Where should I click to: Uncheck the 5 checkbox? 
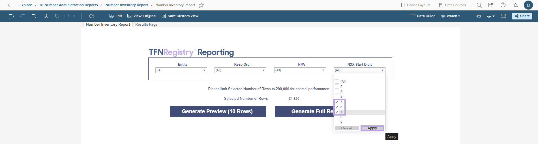coord(337,102)
